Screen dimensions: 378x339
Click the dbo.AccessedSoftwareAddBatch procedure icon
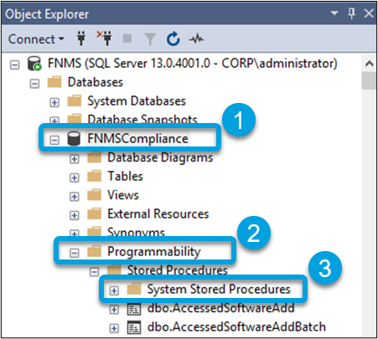tap(134, 328)
